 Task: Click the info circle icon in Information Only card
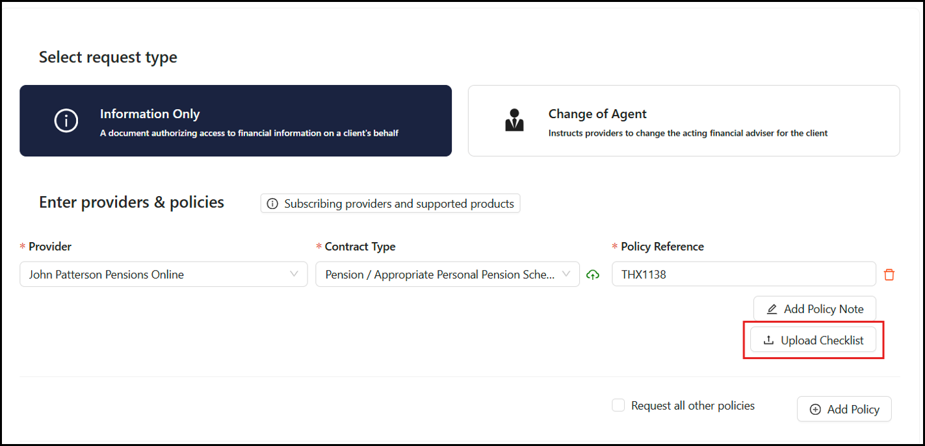pos(66,121)
